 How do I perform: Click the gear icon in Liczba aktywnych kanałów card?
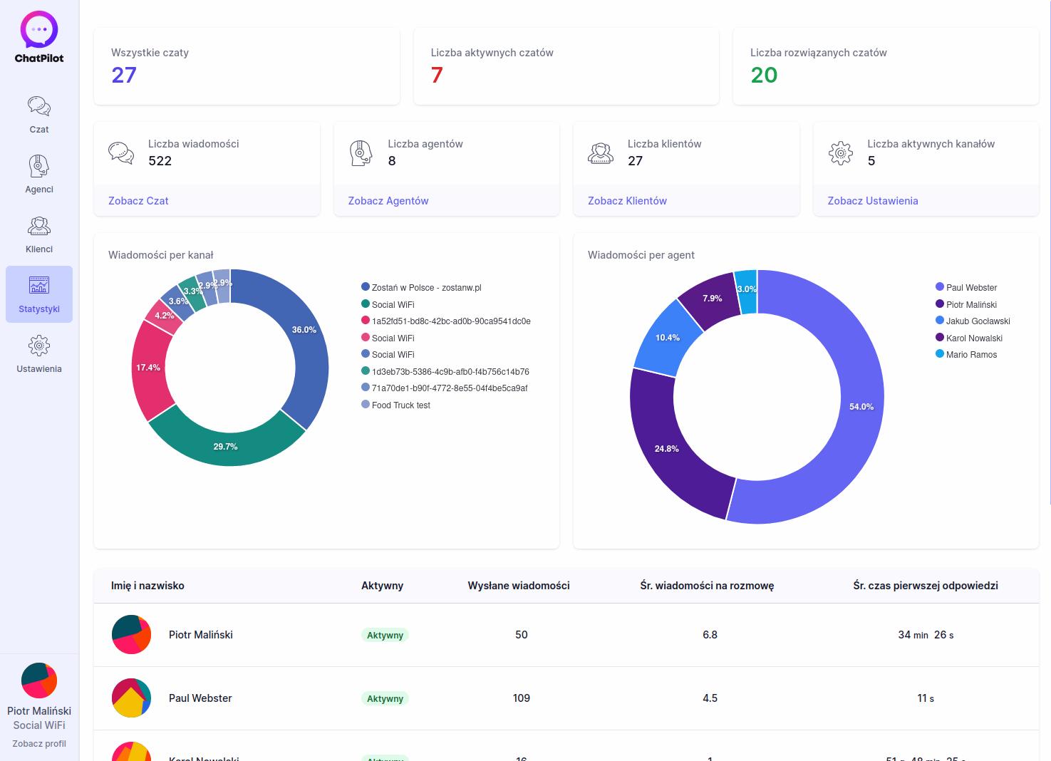point(841,152)
